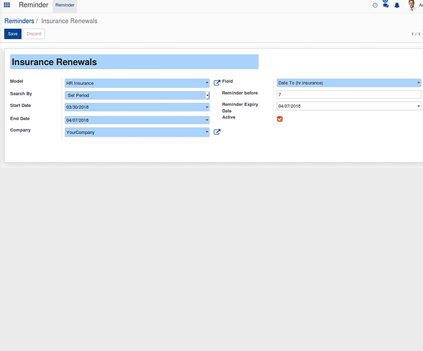Open the Search By dropdown
The image size is (423, 351).
click(137, 95)
